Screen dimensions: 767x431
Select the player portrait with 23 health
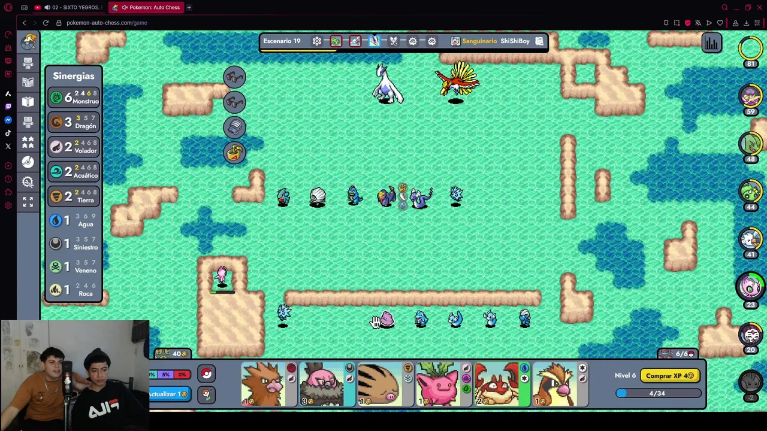[x=750, y=287]
